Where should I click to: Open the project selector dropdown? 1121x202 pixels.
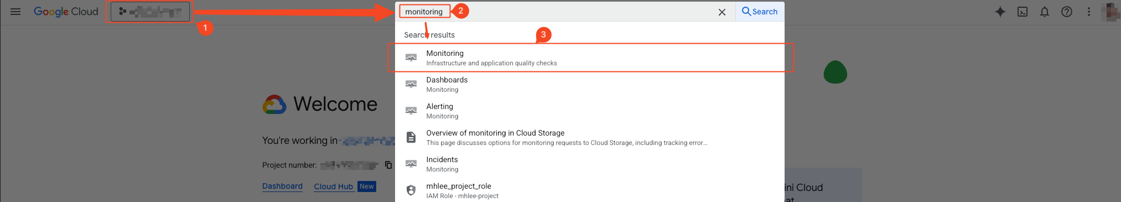click(x=150, y=12)
